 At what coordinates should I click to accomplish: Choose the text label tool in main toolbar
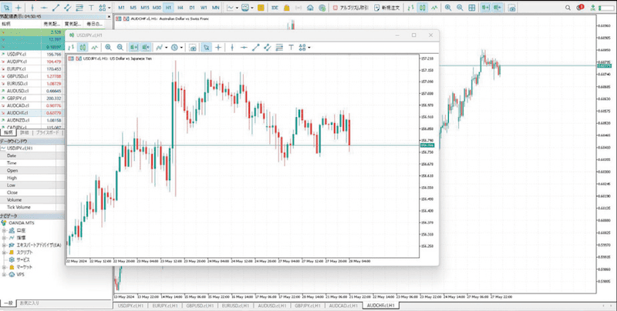pos(91,8)
